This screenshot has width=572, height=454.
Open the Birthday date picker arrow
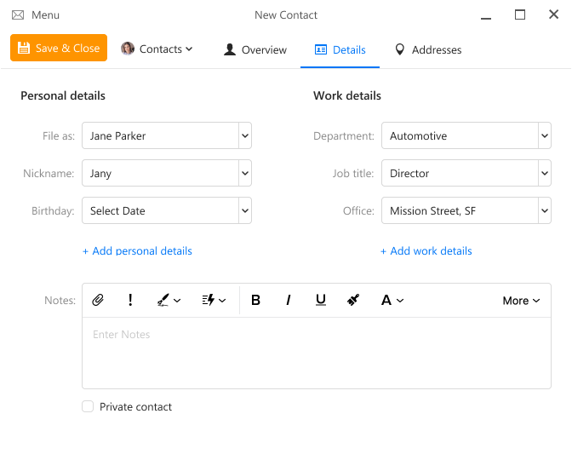245,210
